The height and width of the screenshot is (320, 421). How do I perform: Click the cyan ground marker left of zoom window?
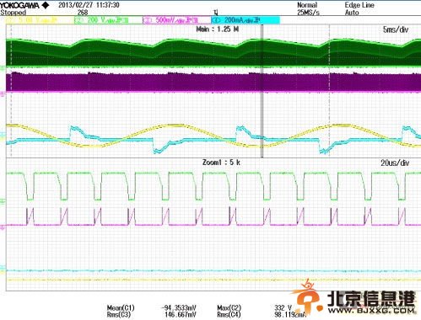(x=3, y=269)
